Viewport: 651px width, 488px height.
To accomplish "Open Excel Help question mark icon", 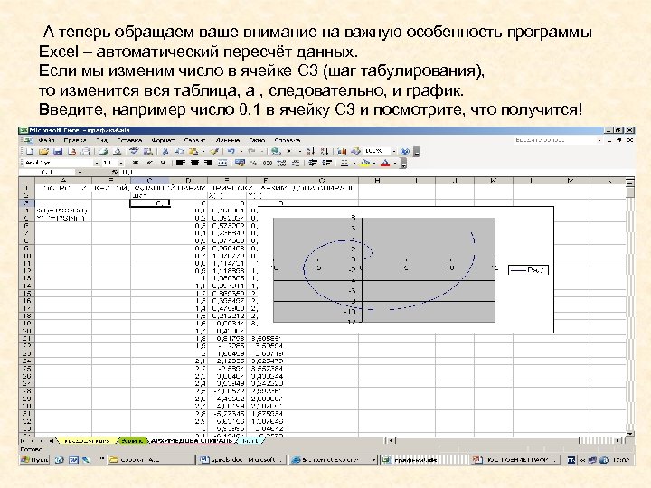I will 405,151.
